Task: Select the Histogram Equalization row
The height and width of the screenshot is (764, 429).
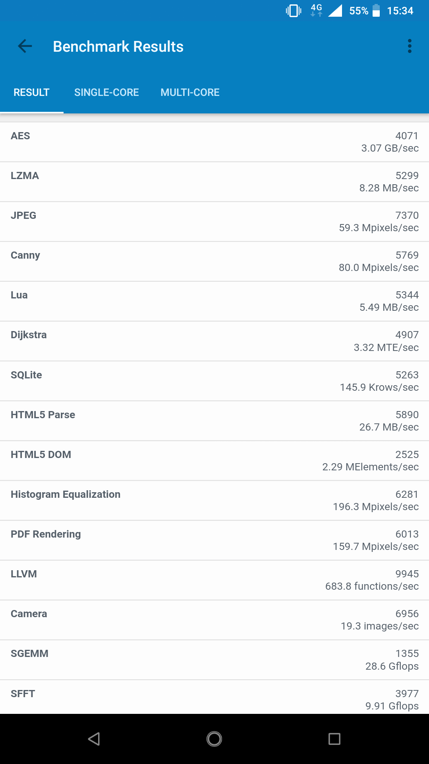Action: coord(214,500)
